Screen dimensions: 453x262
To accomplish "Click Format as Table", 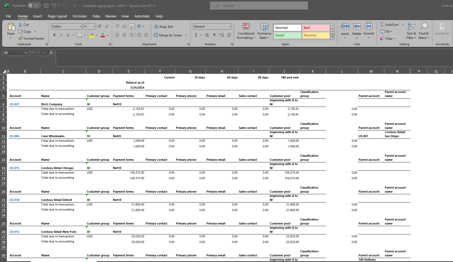I will click(264, 31).
